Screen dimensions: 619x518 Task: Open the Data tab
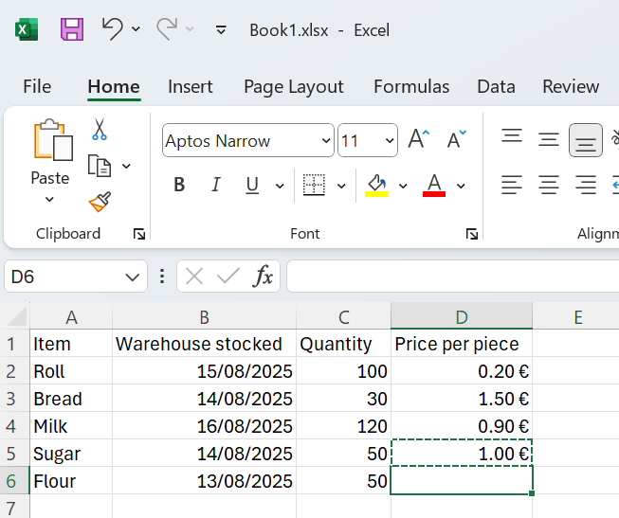click(x=496, y=87)
